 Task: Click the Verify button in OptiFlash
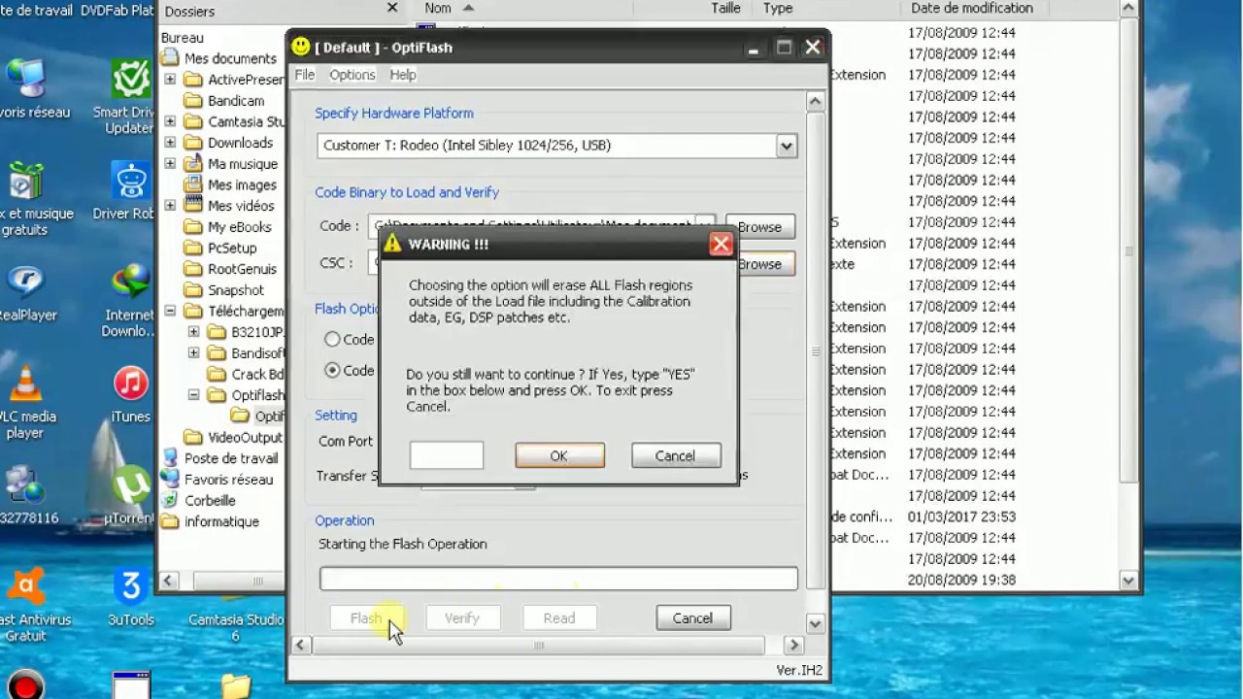pos(462,618)
